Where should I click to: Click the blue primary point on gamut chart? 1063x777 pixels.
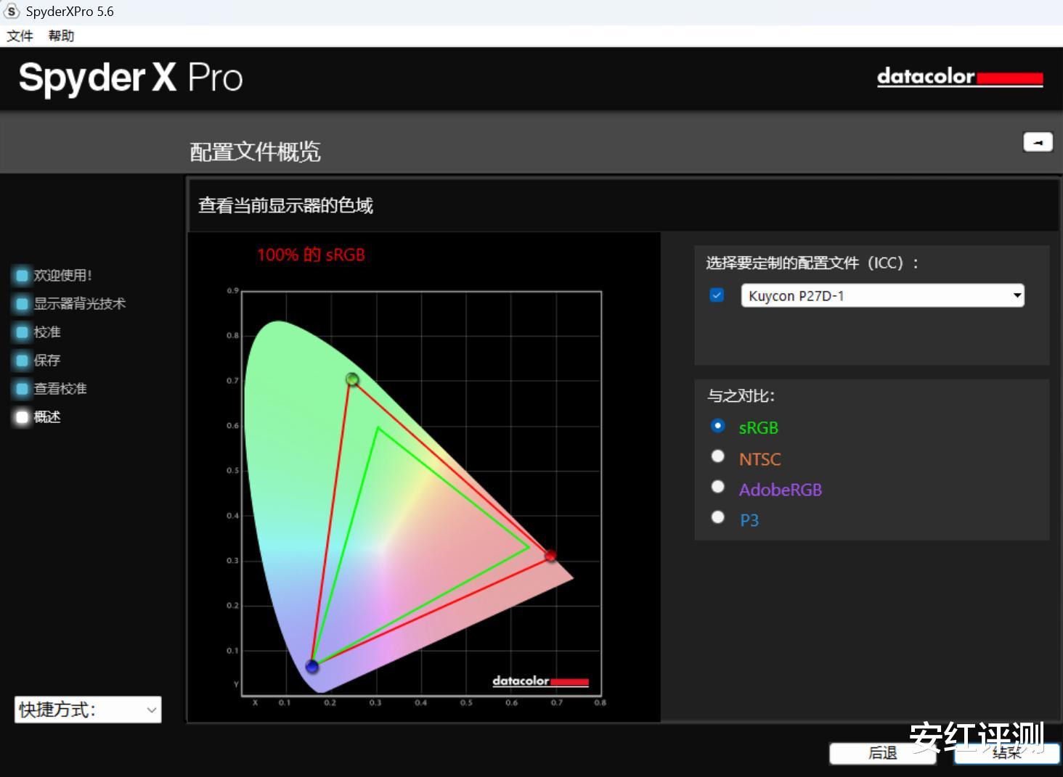(x=312, y=666)
